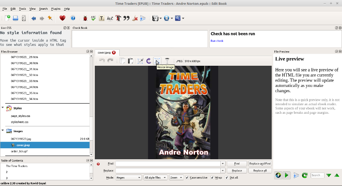This screenshot has width=342, height=186.
Task: Click the insert special character quotes icon
Action: coord(126,18)
